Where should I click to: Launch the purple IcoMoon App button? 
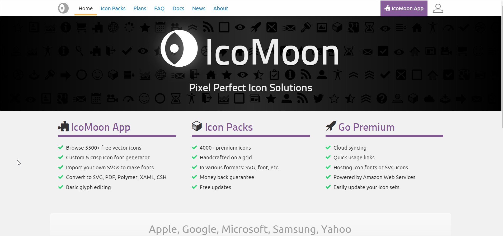tap(404, 8)
